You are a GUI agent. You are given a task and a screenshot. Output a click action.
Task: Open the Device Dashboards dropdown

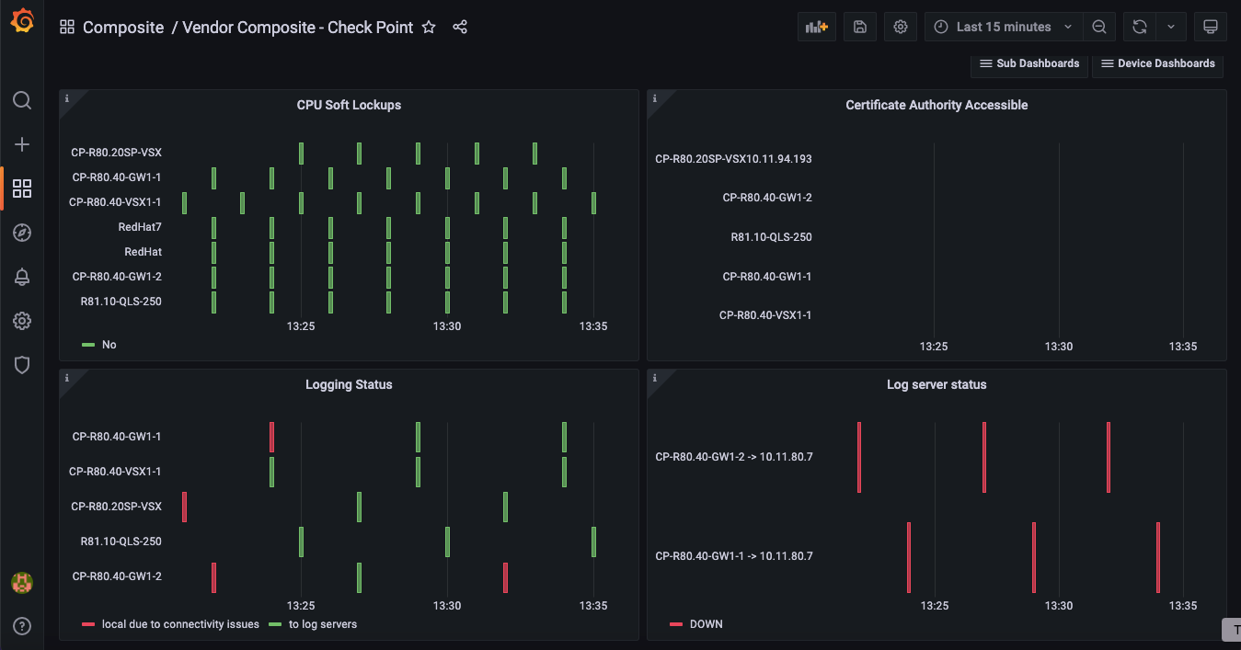[x=1157, y=63]
